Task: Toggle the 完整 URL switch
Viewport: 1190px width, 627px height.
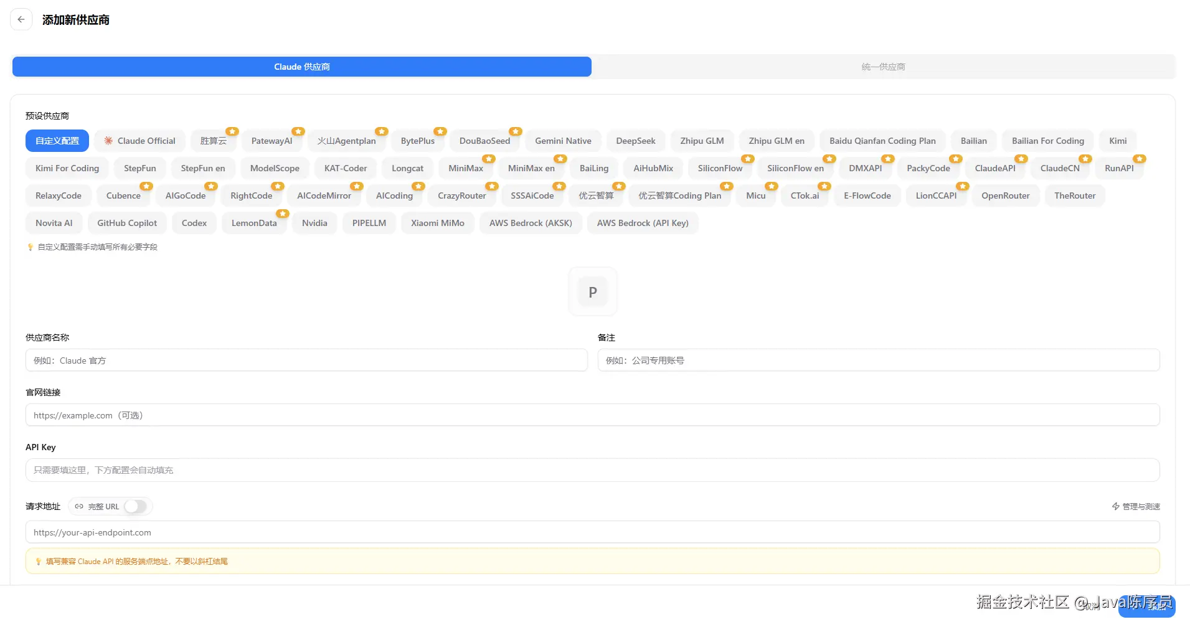Action: [x=136, y=506]
